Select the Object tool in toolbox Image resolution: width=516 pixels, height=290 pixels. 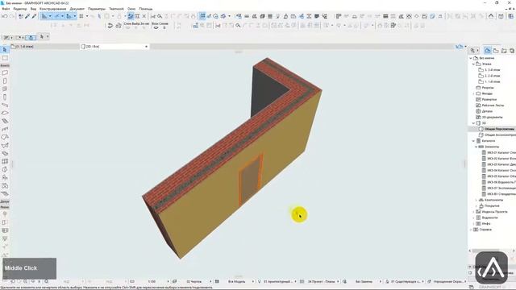[5, 177]
